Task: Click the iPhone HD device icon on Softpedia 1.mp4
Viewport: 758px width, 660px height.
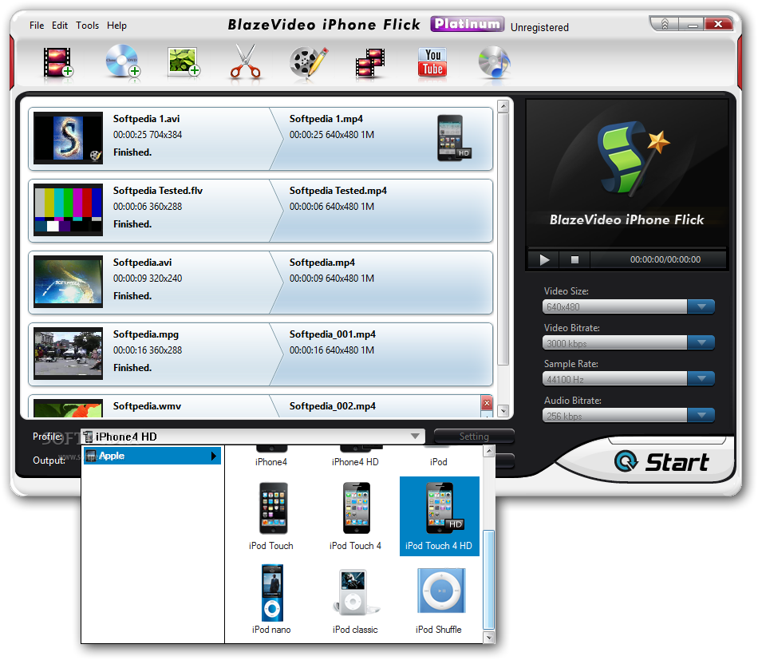Action: click(453, 138)
